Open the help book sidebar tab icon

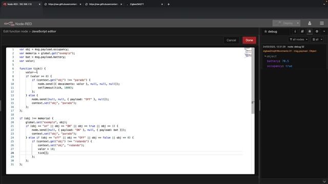pos(302,32)
